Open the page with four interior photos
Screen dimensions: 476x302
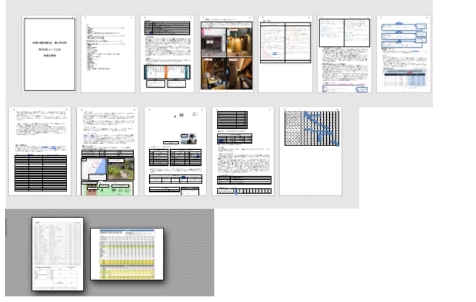click(227, 54)
